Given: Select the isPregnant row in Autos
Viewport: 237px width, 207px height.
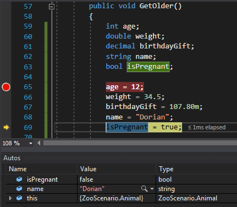Looking at the screenshot, I should click(122, 179).
